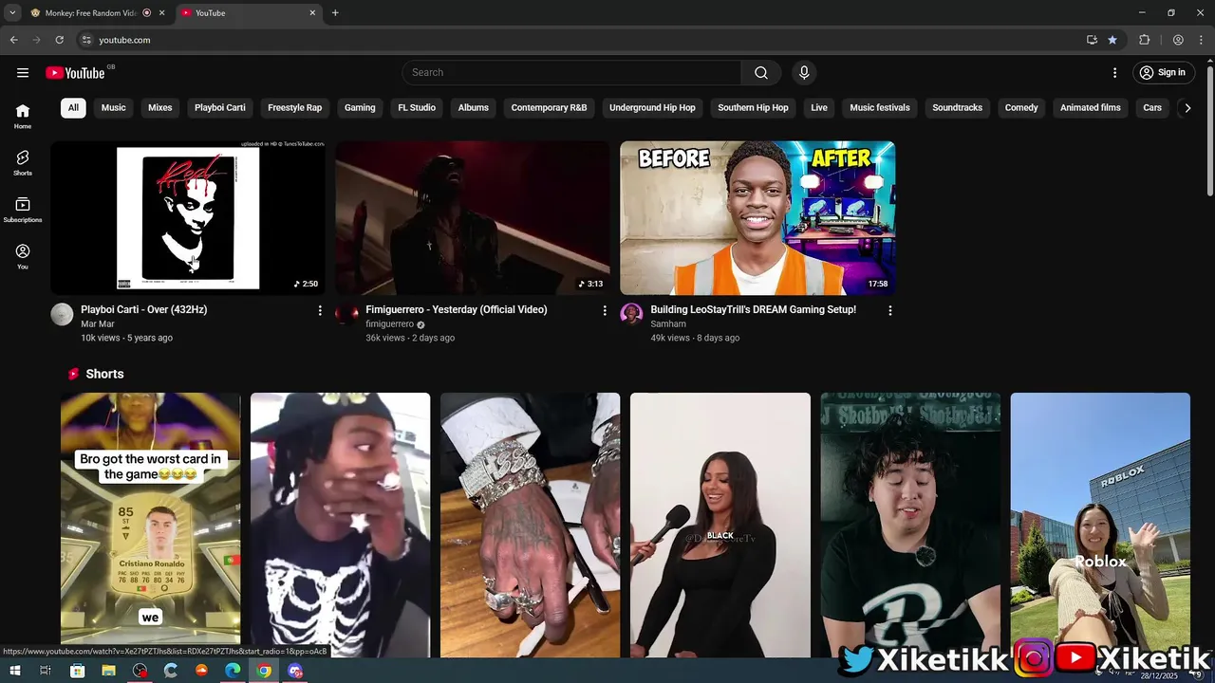Screen dimensions: 1215x683
Task: Show more filter chips with right chevron
Action: tap(1187, 108)
